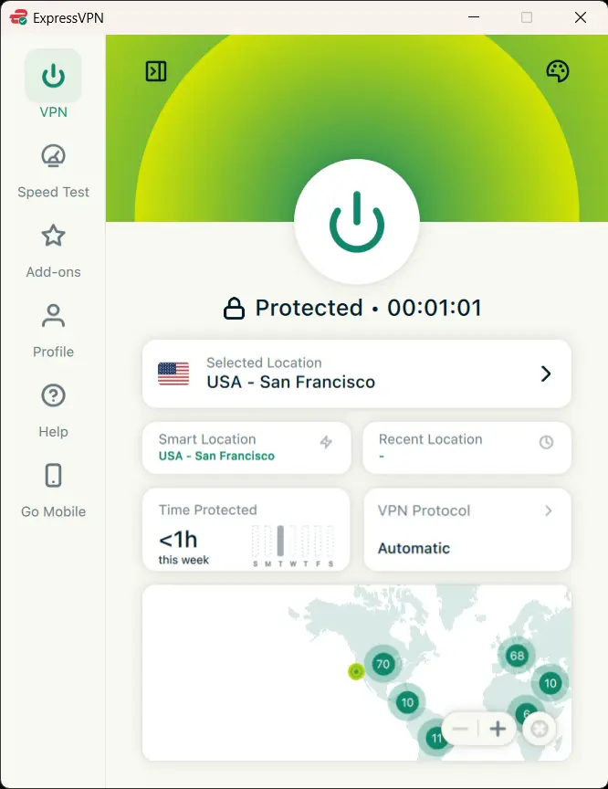Click the 70 server cluster on map
Screen dimensions: 608x789
point(383,664)
